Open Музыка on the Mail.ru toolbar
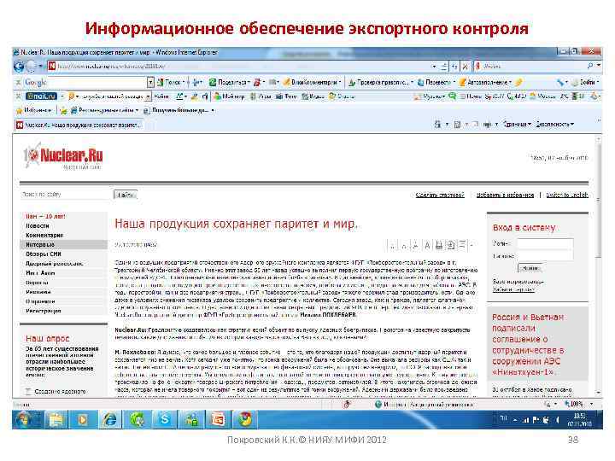This screenshot has width=615, height=461. click(430, 96)
